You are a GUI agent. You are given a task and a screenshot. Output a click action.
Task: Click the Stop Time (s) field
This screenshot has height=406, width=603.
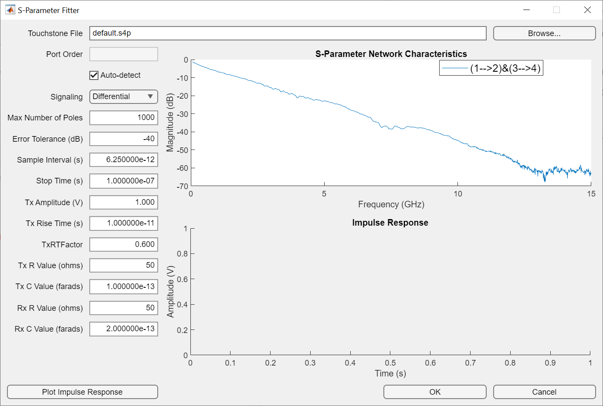point(123,181)
